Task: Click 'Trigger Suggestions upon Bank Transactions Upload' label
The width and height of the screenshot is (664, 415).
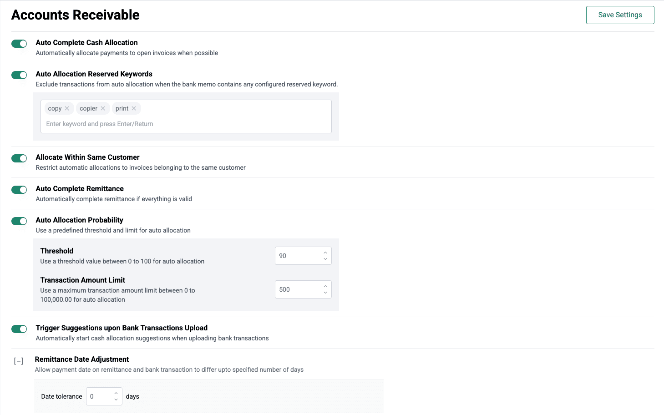Action: click(x=122, y=328)
